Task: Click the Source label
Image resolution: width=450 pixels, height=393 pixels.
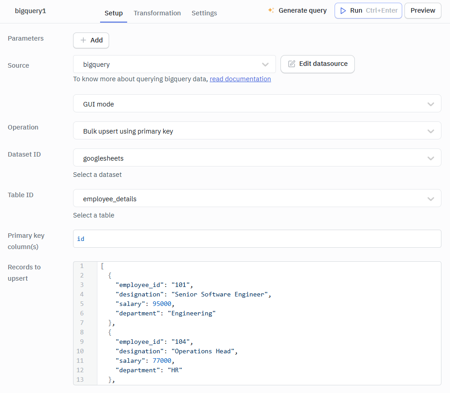Action: (x=18, y=65)
